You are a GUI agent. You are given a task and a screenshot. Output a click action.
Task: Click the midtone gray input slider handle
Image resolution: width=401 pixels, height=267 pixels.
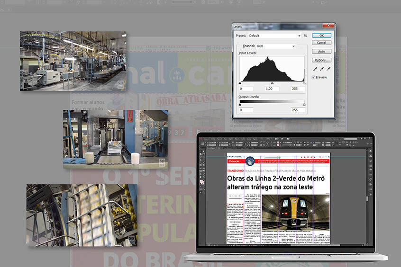[272, 83]
